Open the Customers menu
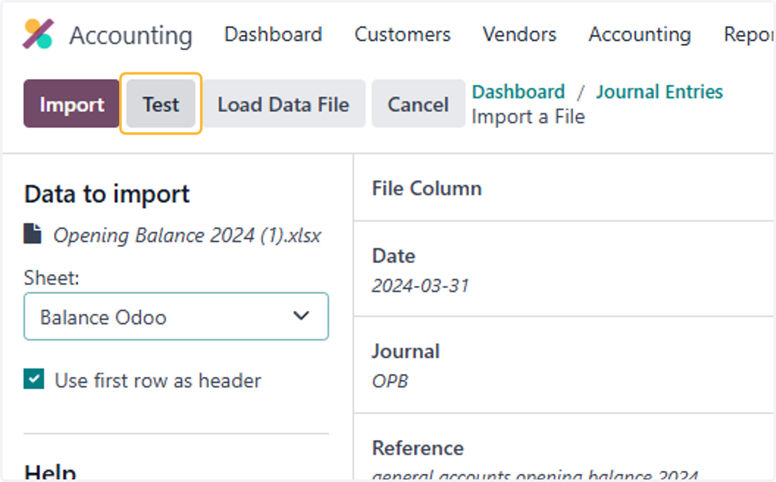 coord(402,34)
